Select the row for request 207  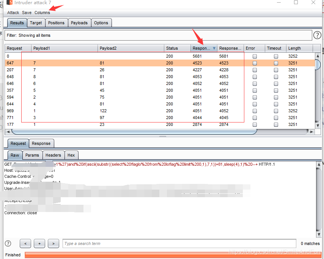tap(160, 70)
